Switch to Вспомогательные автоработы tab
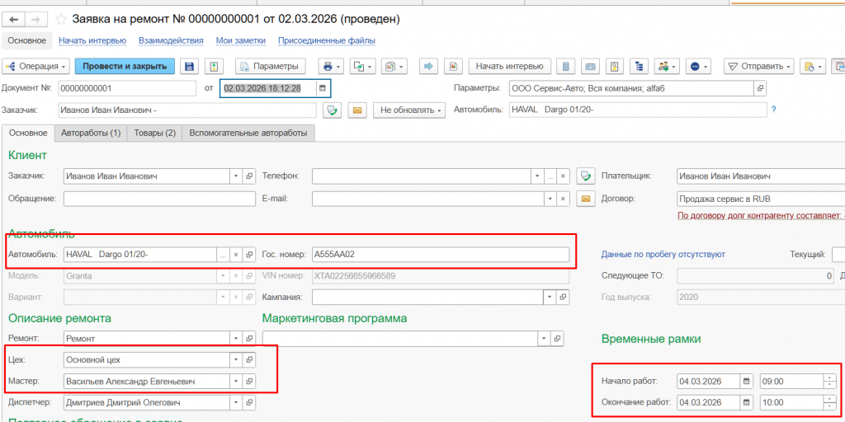The image size is (845, 422). pyautogui.click(x=248, y=133)
